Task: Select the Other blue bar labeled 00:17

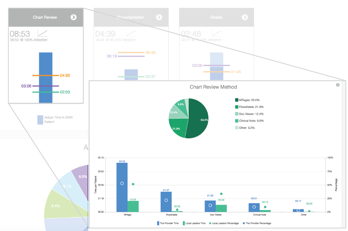Action: point(298,210)
